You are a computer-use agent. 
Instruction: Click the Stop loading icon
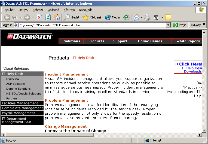[39, 17]
